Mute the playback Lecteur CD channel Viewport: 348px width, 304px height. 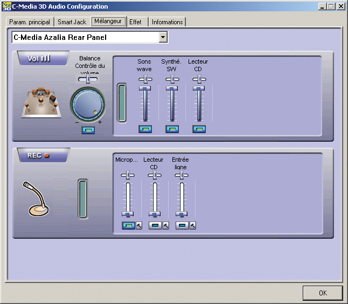pyautogui.click(x=199, y=129)
